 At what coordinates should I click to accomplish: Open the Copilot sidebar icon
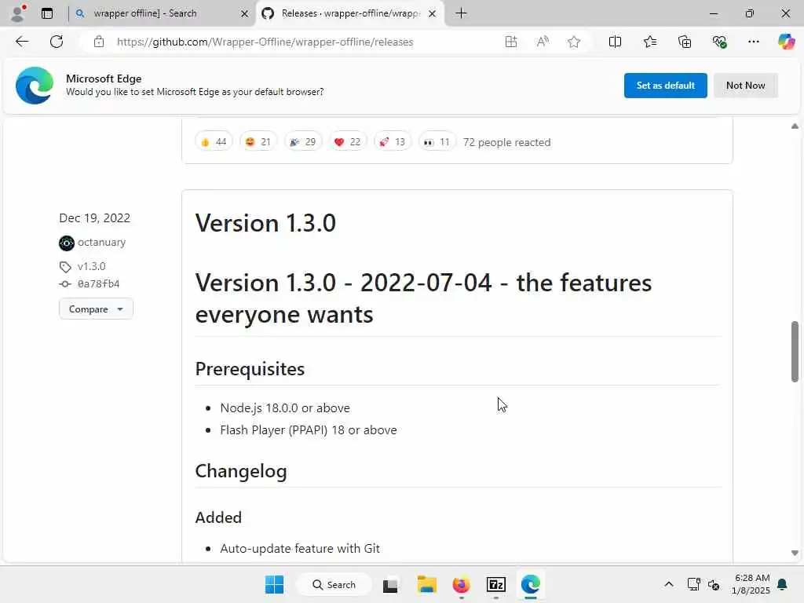[x=785, y=42]
